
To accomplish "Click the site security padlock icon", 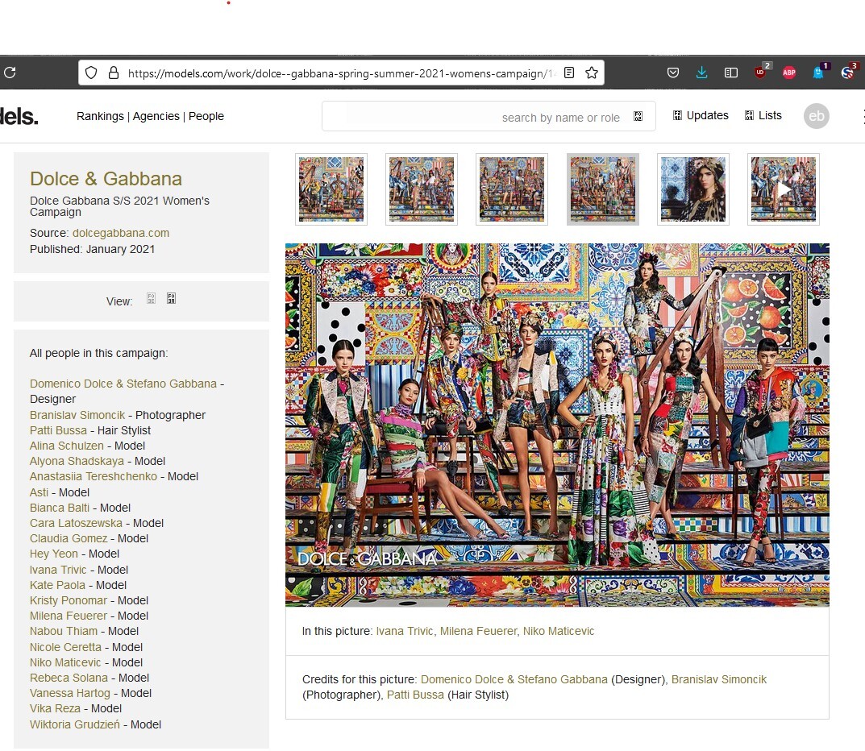I will click(114, 73).
